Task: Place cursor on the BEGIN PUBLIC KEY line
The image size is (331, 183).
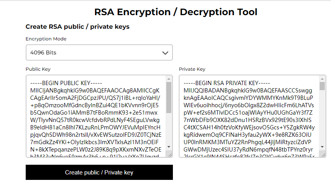Action: coord(66,83)
